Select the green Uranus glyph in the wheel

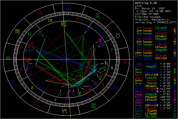click(x=79, y=93)
